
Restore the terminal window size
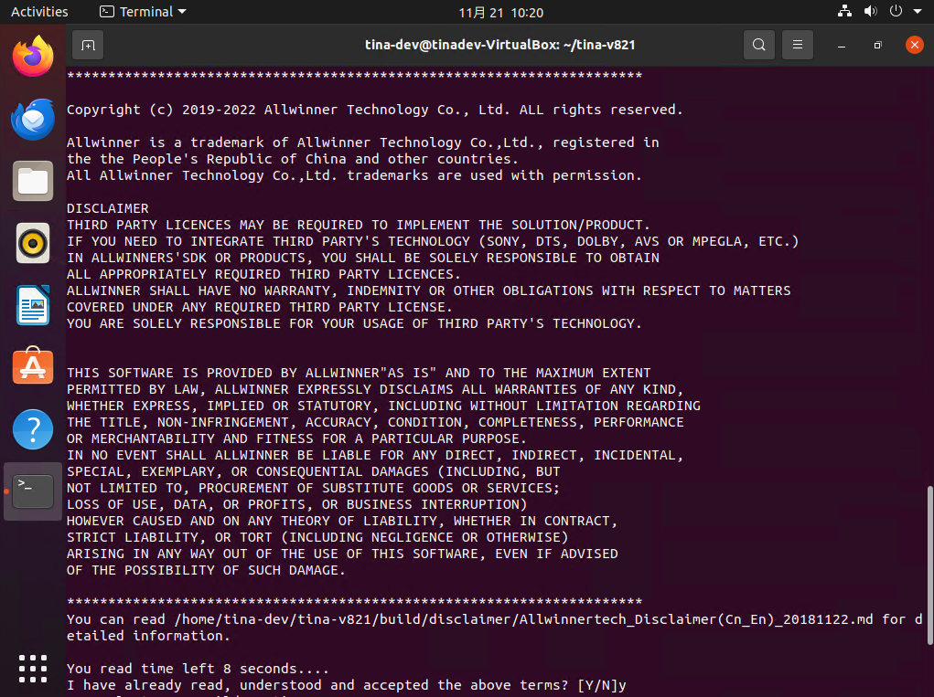click(877, 44)
